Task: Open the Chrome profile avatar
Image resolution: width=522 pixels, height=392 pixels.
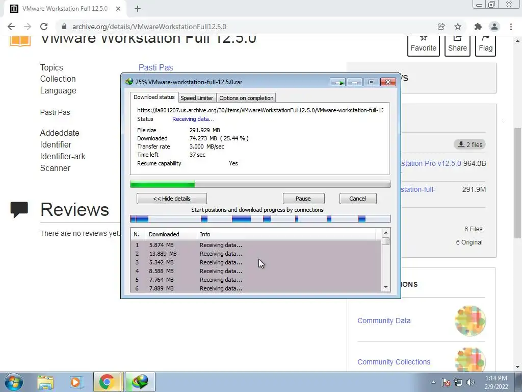Action: coord(494,27)
